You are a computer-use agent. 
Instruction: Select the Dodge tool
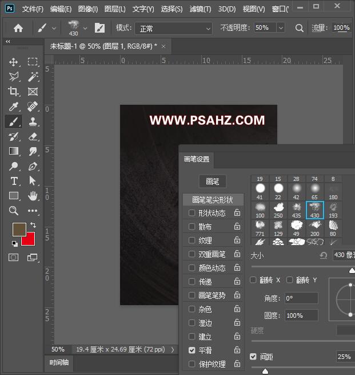[13, 166]
